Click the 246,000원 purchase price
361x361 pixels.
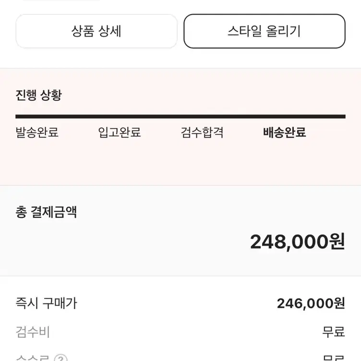click(x=311, y=303)
